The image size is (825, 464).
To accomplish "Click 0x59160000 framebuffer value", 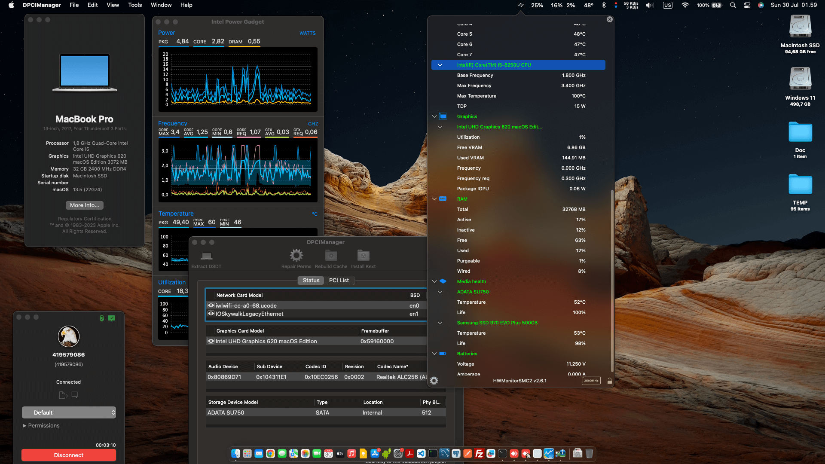I will 377,341.
